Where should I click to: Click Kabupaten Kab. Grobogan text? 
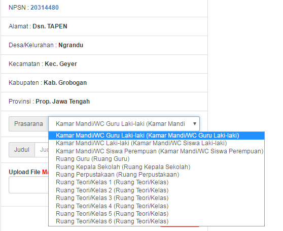pos(48,83)
